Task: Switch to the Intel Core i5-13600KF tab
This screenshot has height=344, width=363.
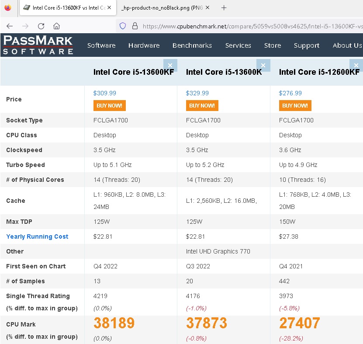Action: coord(68,8)
